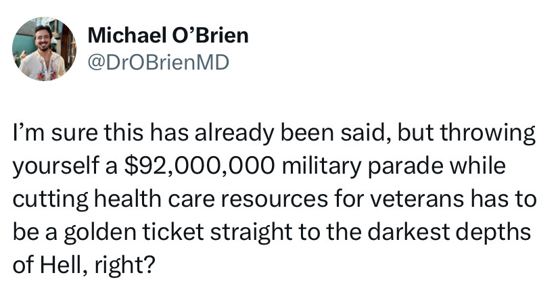Click the word "Hell" in the tweet

click(x=61, y=265)
